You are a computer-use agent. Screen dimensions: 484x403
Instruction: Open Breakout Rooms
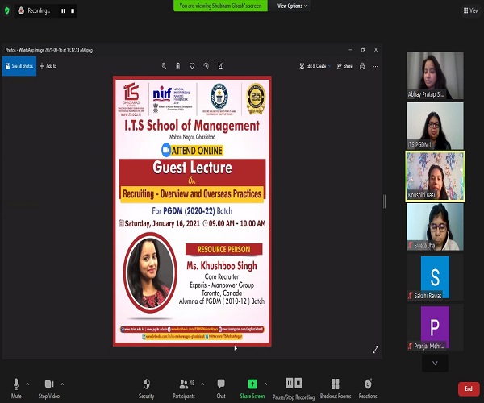pyautogui.click(x=336, y=388)
